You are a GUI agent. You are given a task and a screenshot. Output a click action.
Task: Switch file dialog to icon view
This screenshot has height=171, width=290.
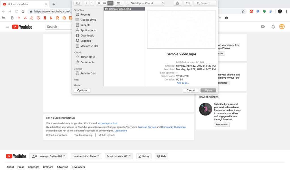click(99, 3)
